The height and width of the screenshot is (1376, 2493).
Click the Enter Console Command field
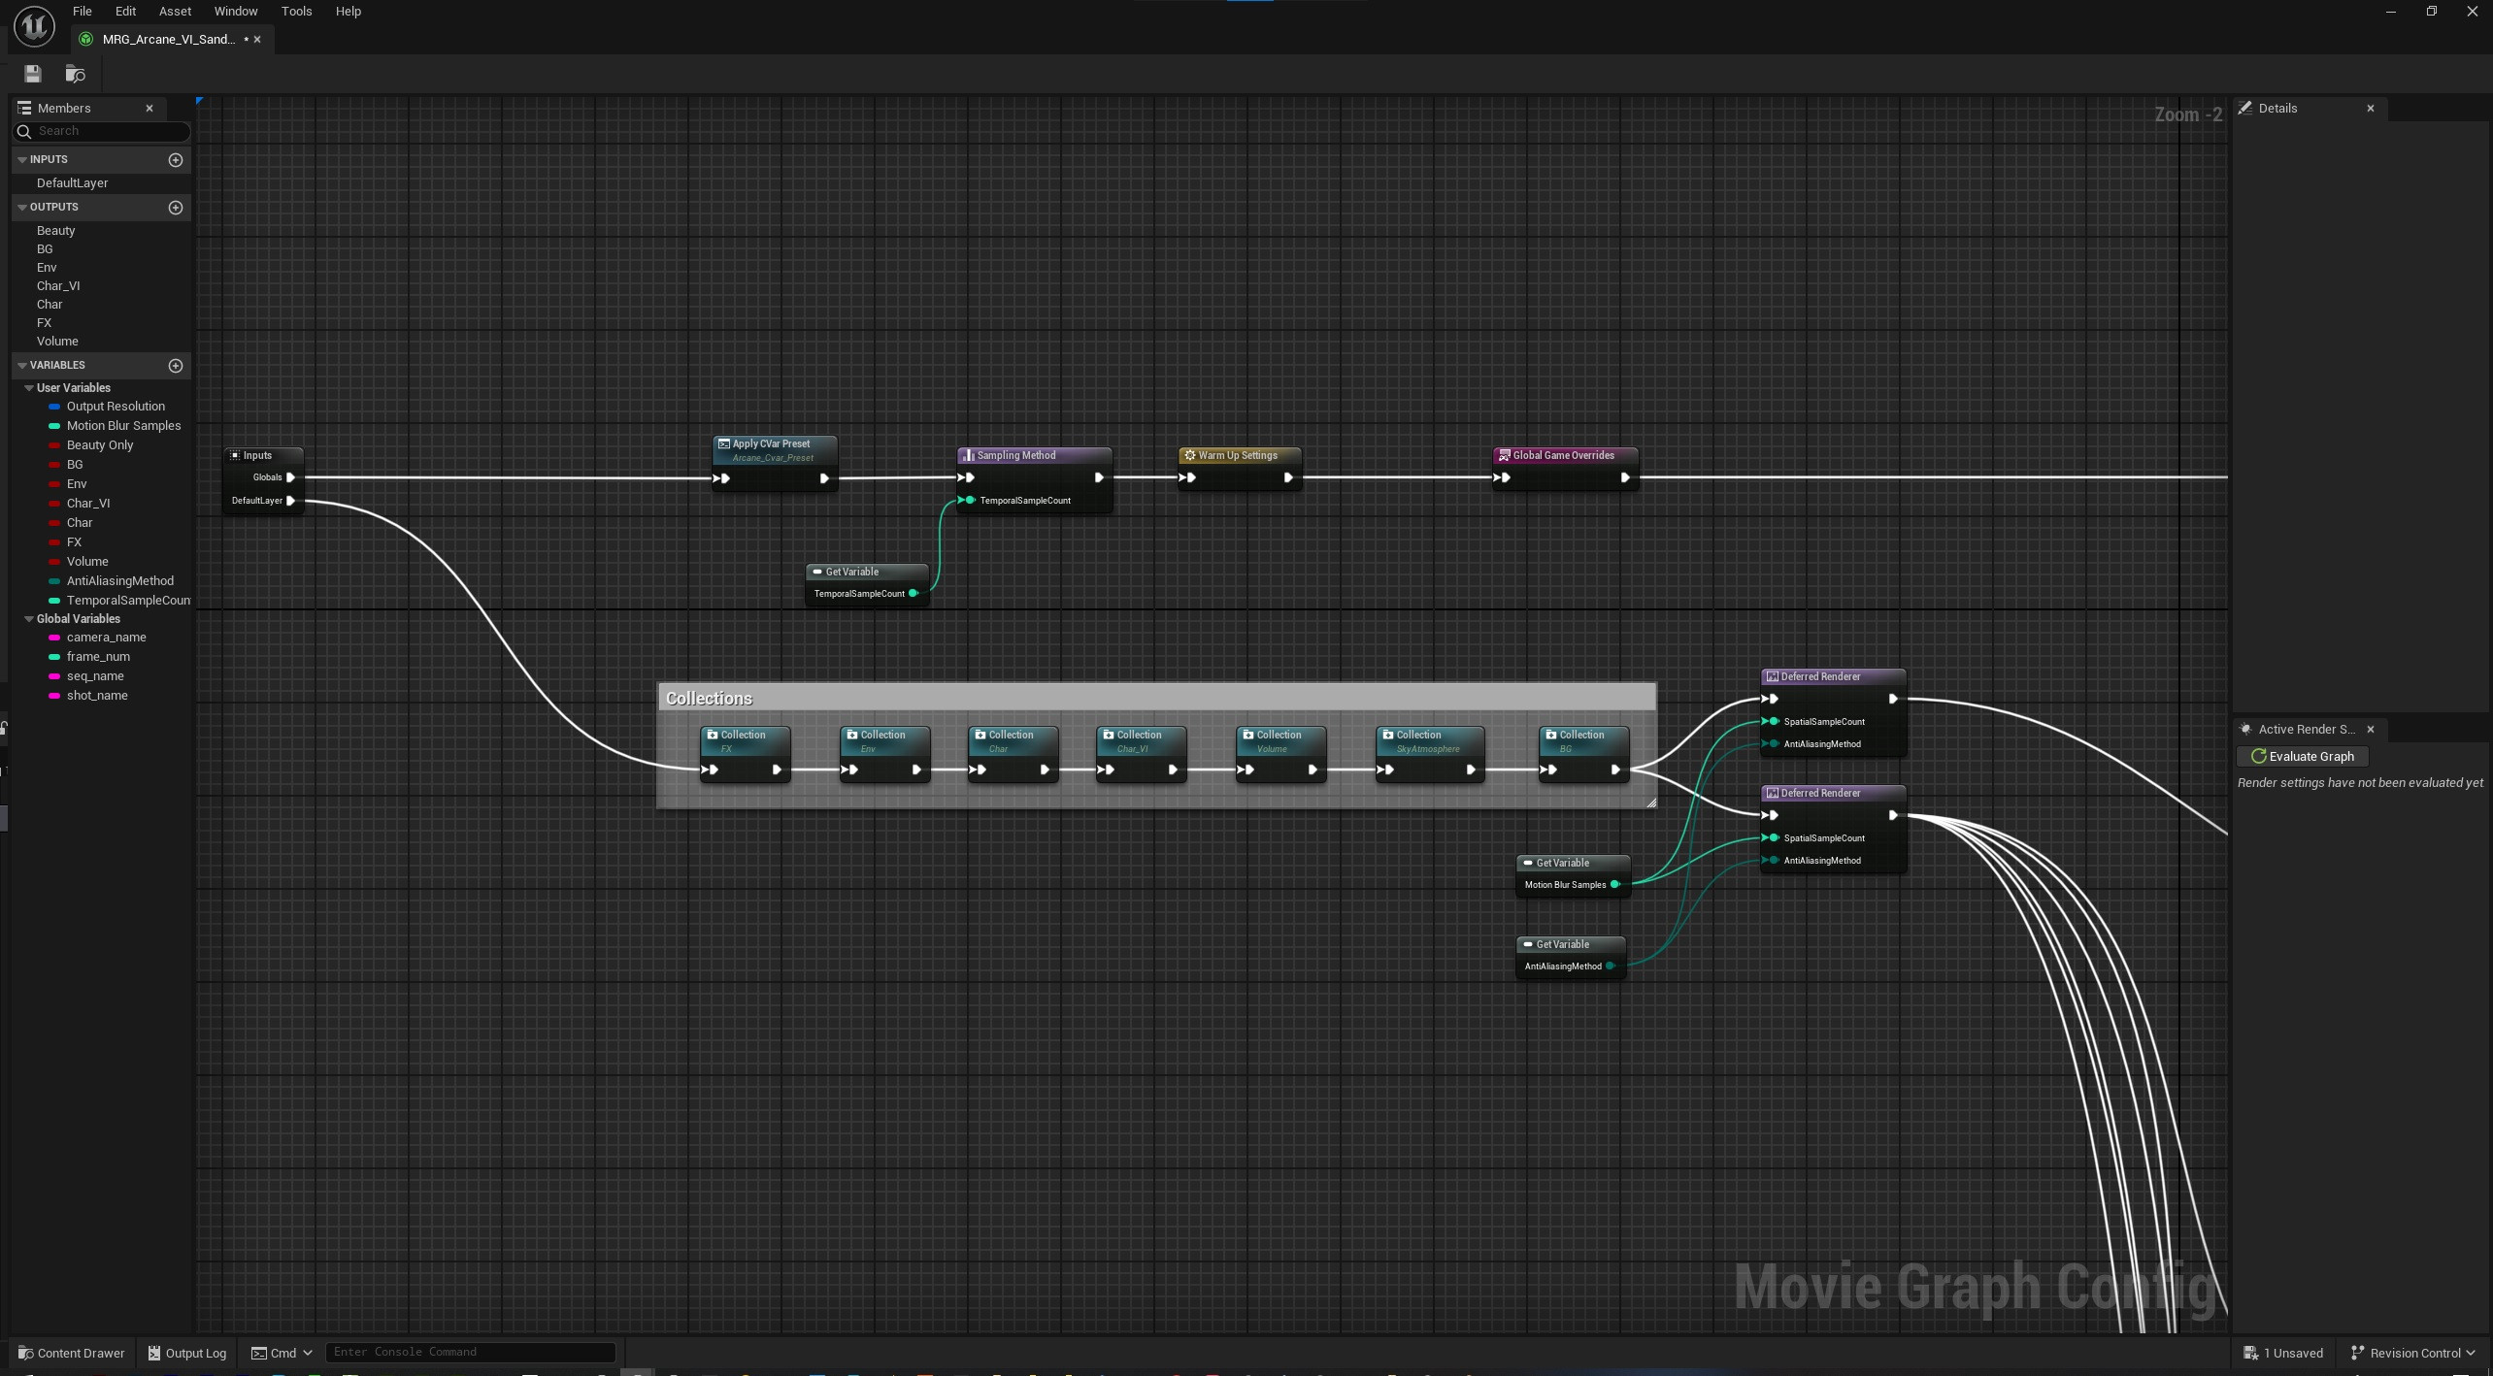(470, 1352)
